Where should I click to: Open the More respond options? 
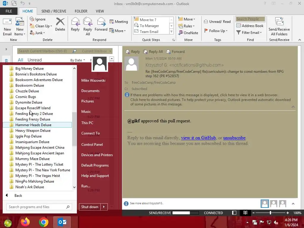click(118, 31)
